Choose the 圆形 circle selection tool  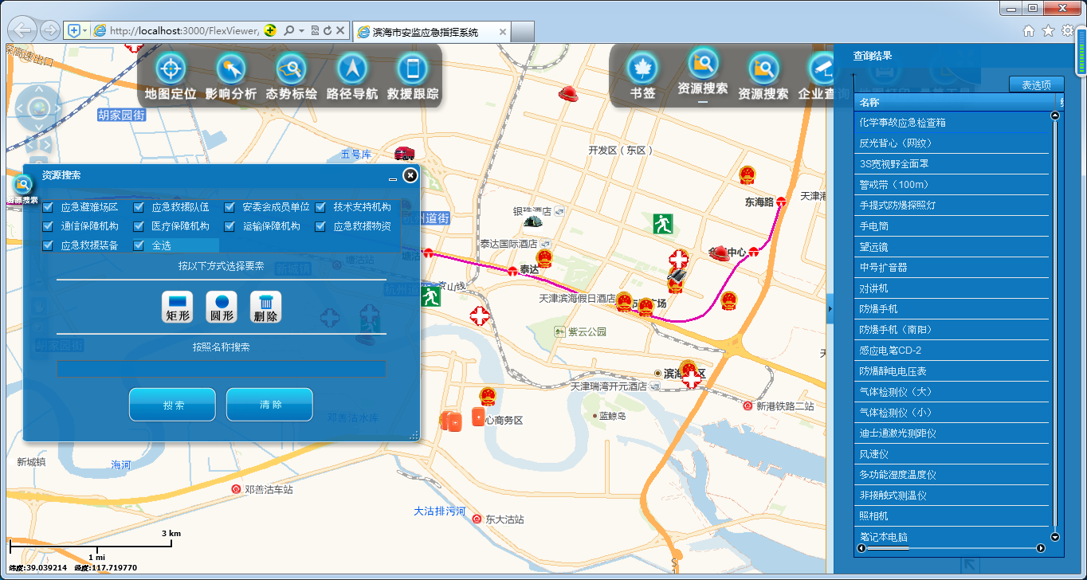click(x=222, y=306)
